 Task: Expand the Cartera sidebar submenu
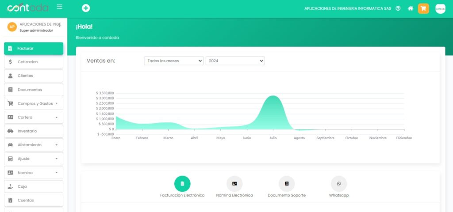click(34, 117)
